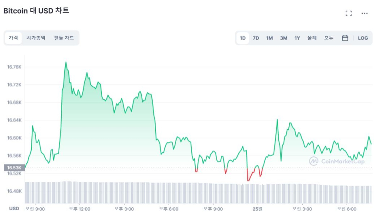Click the CoinMarketCap watermark logo
Screen dimensions: 374x212
tap(337, 161)
